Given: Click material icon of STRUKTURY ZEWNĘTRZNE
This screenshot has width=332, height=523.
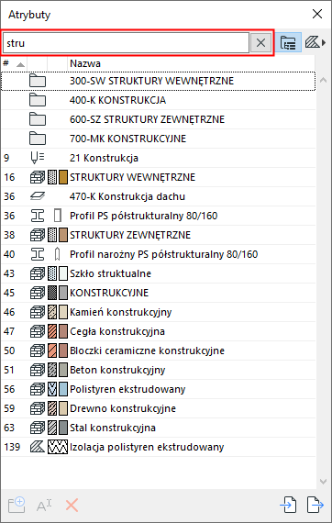Looking at the screenshot, I should click(38, 235).
